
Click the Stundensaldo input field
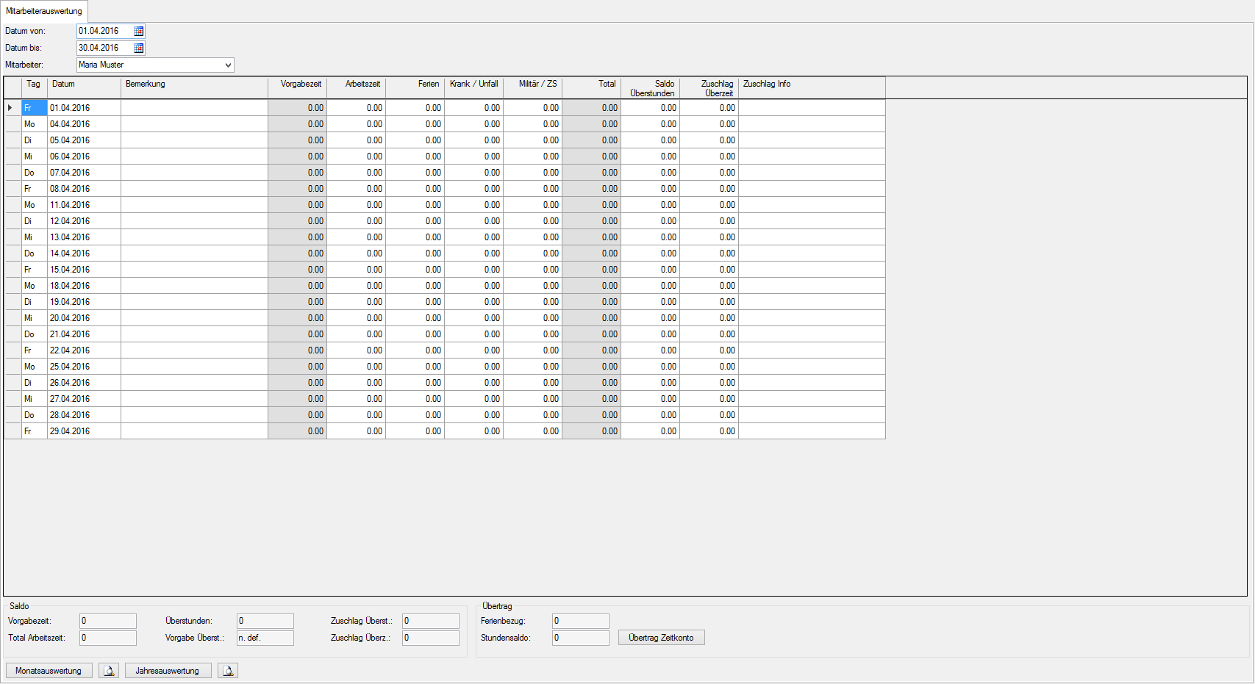click(x=580, y=638)
